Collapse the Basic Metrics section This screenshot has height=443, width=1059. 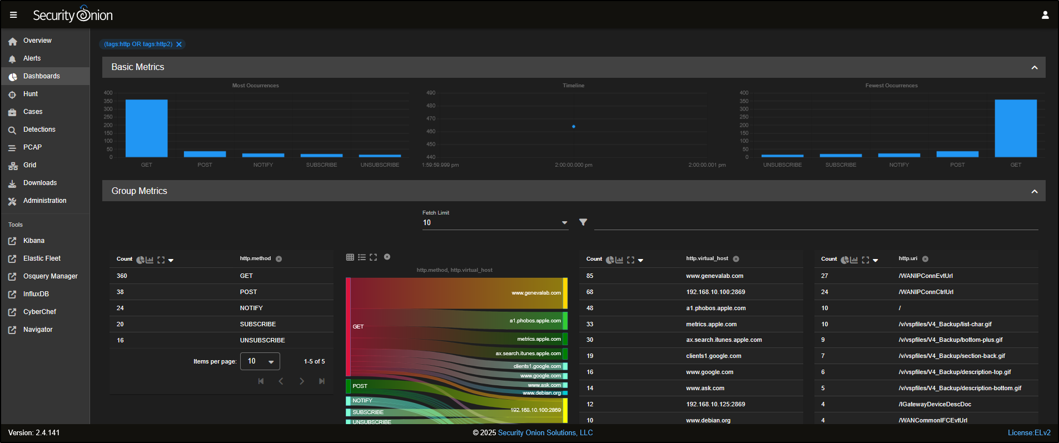point(1034,67)
